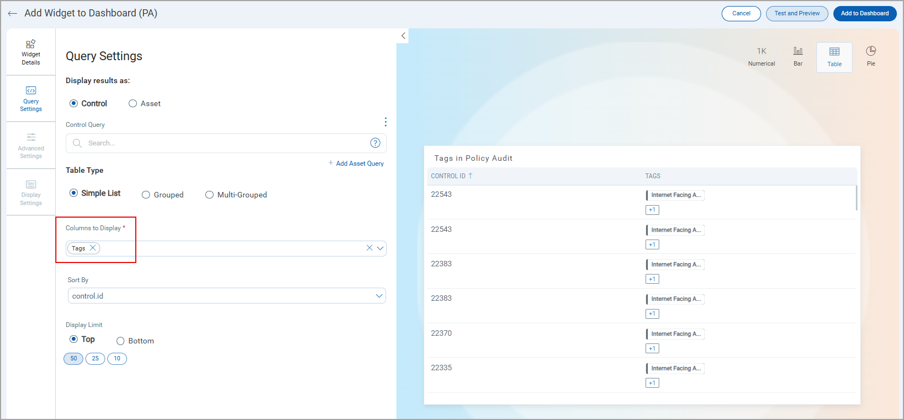Go back using the left arrow icon
This screenshot has width=904, height=420.
[x=13, y=14]
